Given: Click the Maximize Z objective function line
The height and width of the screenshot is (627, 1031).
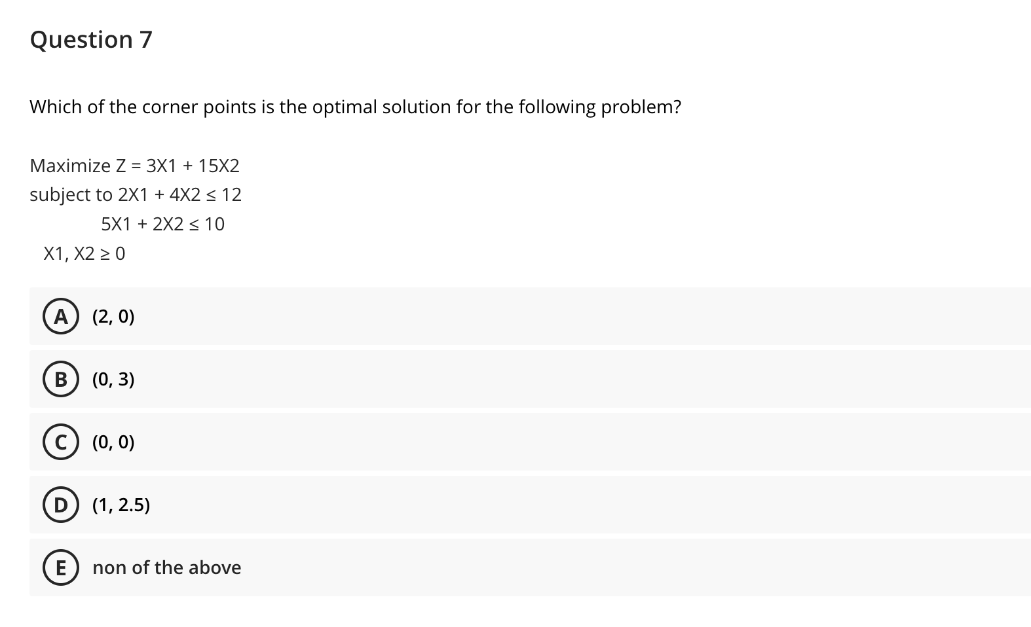Looking at the screenshot, I should click(134, 166).
